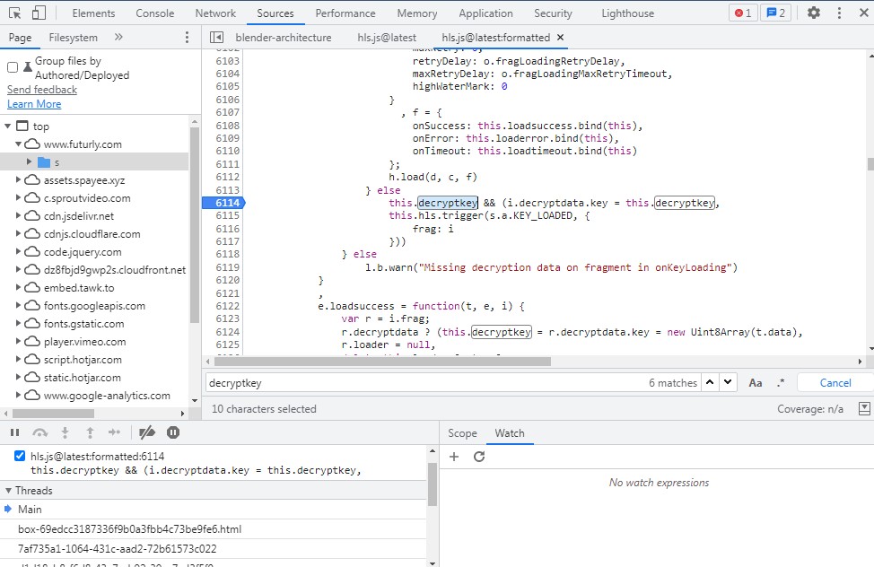Expand the cdn.jsdelivr.net tree node
This screenshot has height=567, width=874.
(19, 216)
